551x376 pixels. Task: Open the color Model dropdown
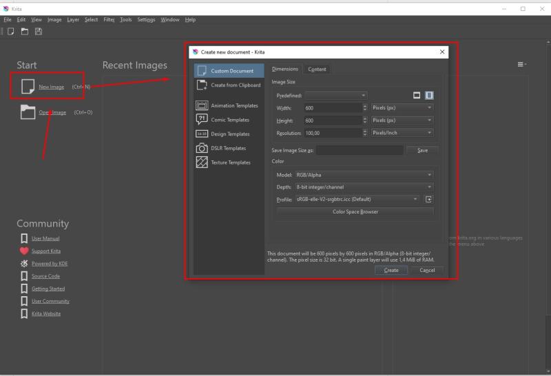tap(364, 175)
